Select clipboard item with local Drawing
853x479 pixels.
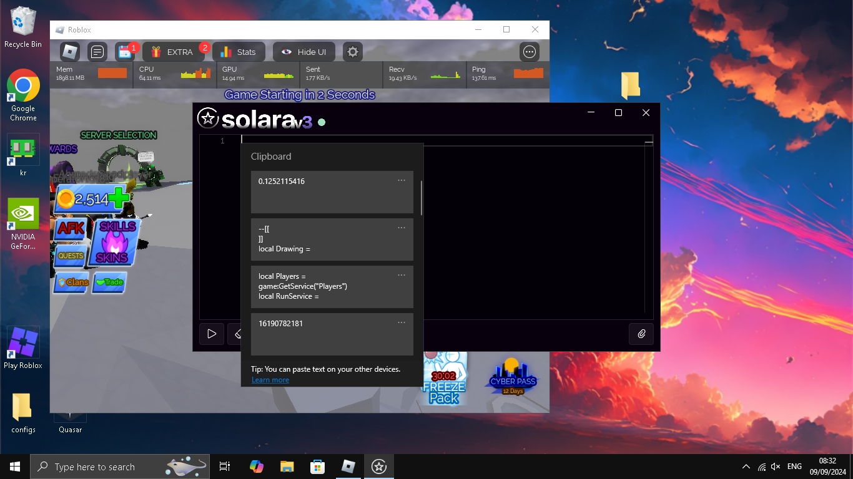tap(332, 239)
